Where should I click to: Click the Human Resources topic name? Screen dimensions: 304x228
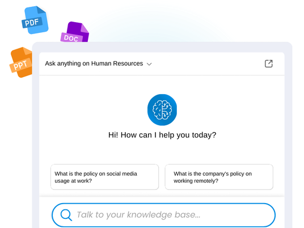(x=117, y=64)
